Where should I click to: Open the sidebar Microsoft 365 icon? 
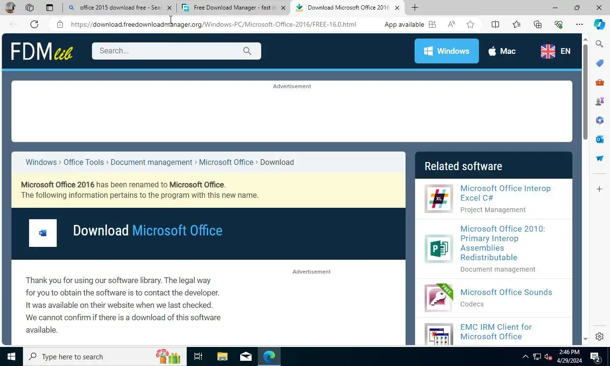tap(600, 121)
